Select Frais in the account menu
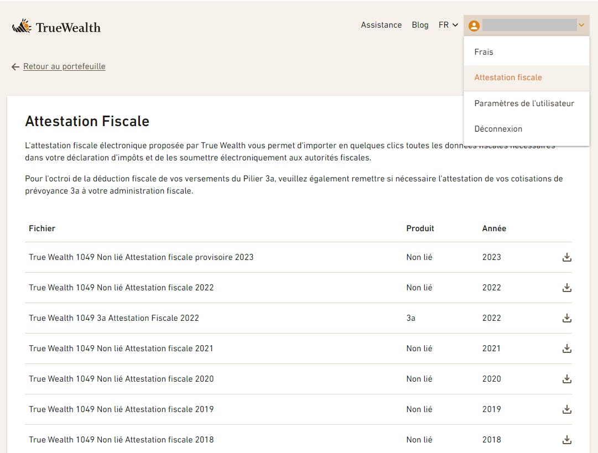 [526, 52]
